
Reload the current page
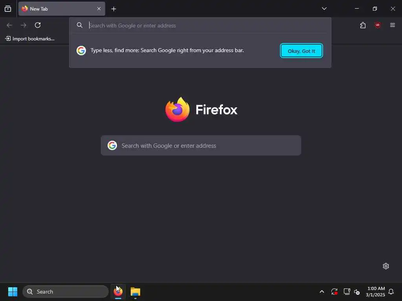click(38, 25)
